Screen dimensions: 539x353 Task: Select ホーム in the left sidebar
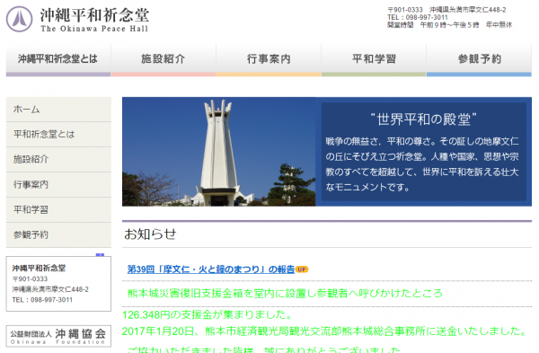(58, 110)
